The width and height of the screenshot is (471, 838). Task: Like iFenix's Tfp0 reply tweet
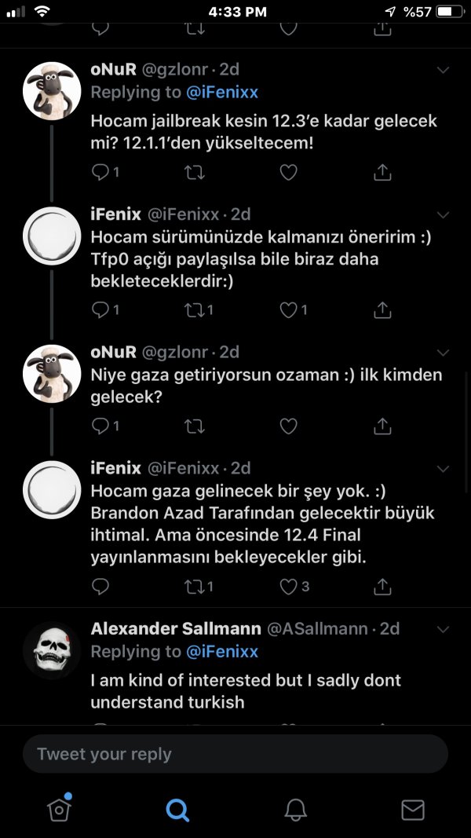coord(288,310)
